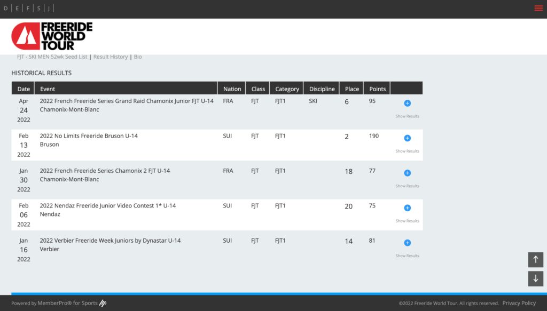The image size is (547, 311).
Task: Expand results for Grand Raid Chamonix Junior event
Action: [x=407, y=103]
